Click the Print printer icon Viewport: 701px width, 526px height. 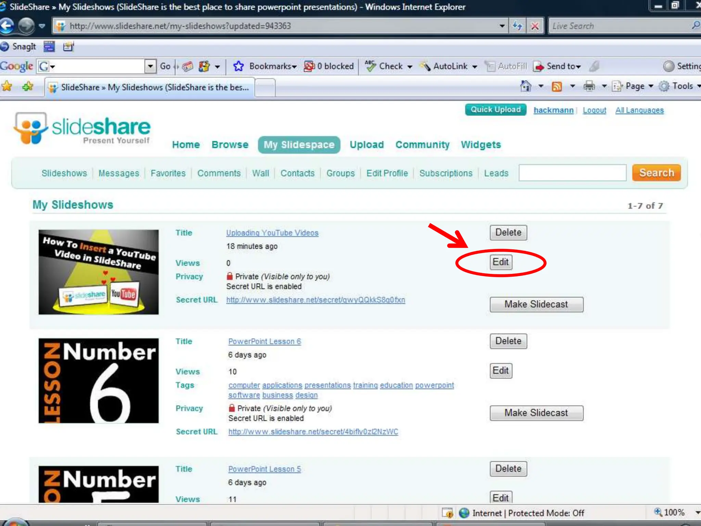(589, 86)
